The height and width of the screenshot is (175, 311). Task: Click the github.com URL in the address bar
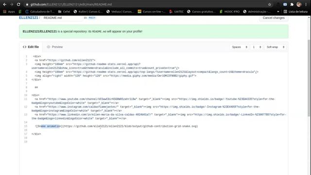[x=71, y=4]
